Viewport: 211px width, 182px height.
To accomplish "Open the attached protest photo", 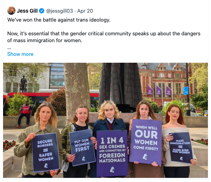I will pyautogui.click(x=105, y=120).
